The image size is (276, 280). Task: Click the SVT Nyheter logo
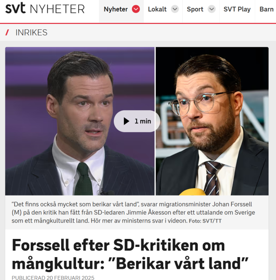tap(45, 8)
